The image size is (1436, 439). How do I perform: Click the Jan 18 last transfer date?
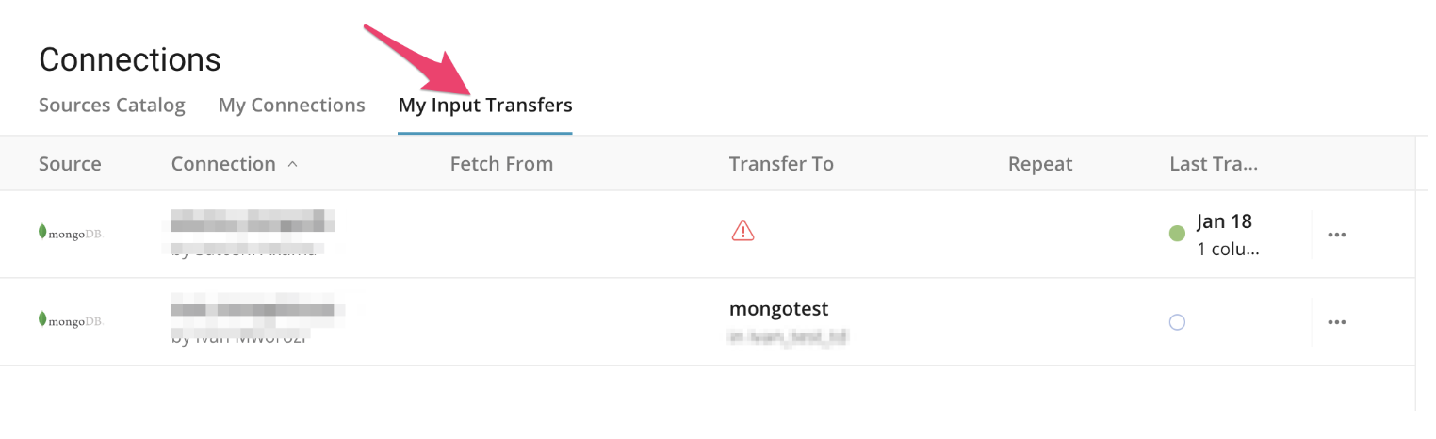(x=1224, y=221)
